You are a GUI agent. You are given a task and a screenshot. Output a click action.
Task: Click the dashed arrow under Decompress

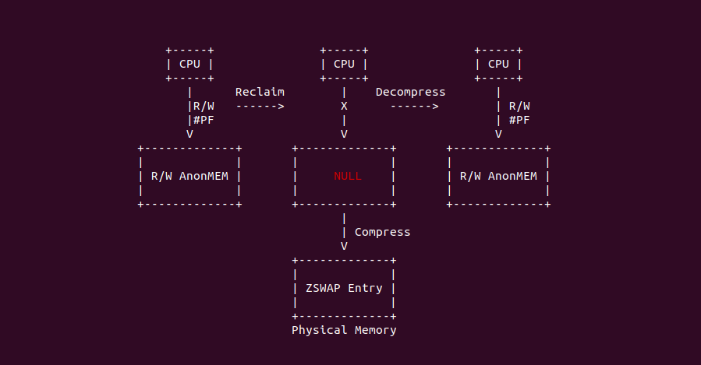[x=414, y=107]
